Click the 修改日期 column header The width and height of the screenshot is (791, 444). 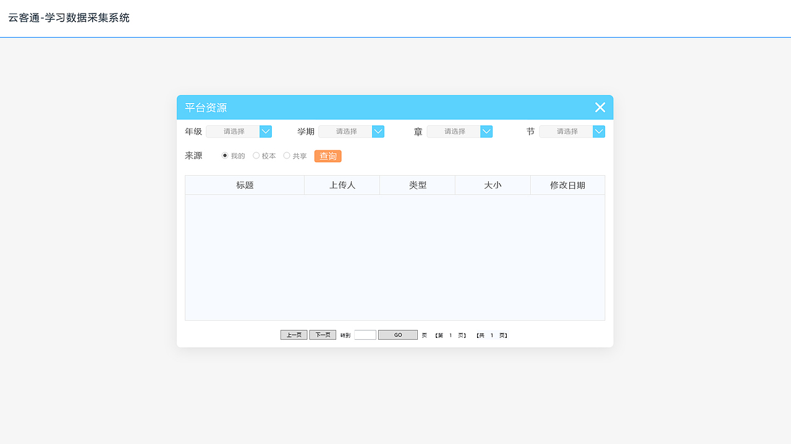[x=567, y=184]
